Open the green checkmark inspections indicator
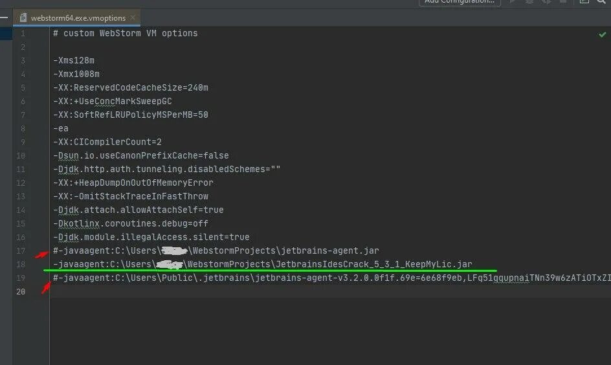 [603, 34]
